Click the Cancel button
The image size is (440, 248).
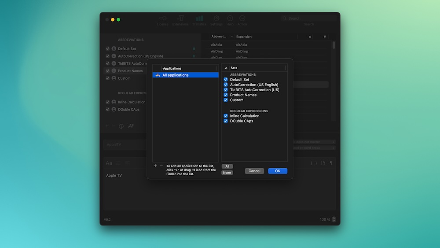point(254,171)
